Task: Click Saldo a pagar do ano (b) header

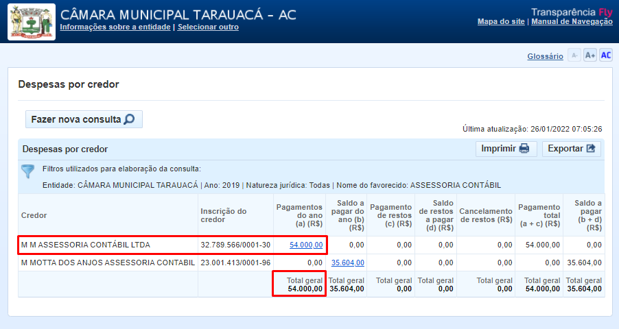Action: (346, 215)
